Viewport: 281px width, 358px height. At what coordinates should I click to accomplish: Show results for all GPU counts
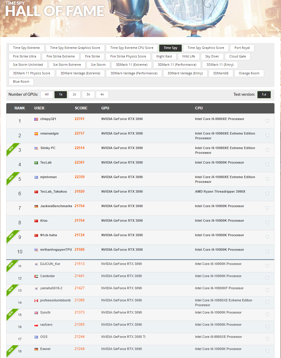click(47, 95)
